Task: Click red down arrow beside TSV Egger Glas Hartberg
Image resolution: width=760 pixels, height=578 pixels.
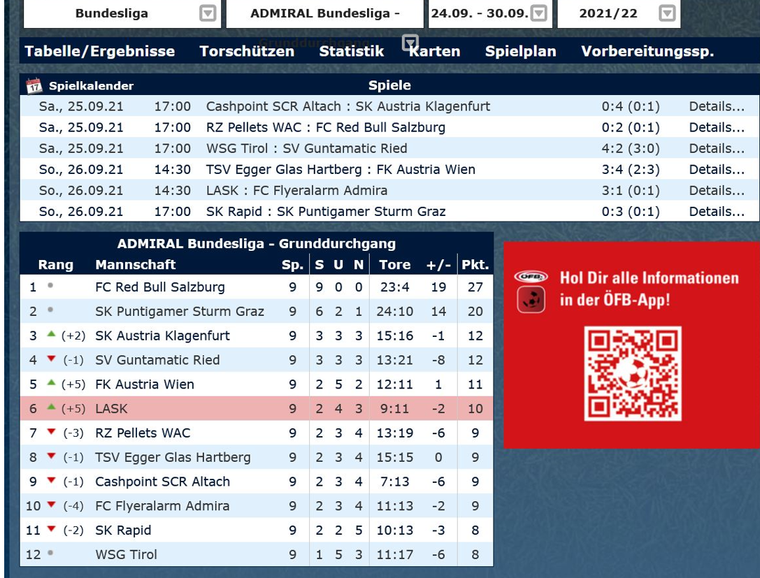Action: point(51,456)
